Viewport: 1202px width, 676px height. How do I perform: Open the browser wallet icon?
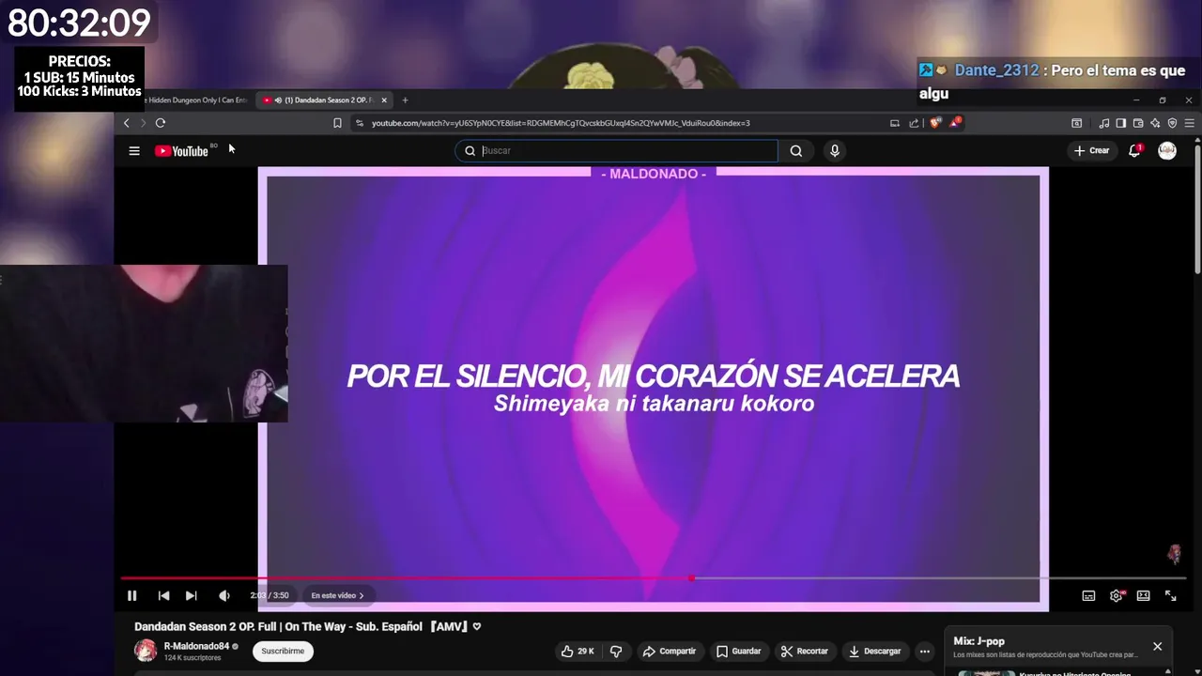[x=1138, y=123]
